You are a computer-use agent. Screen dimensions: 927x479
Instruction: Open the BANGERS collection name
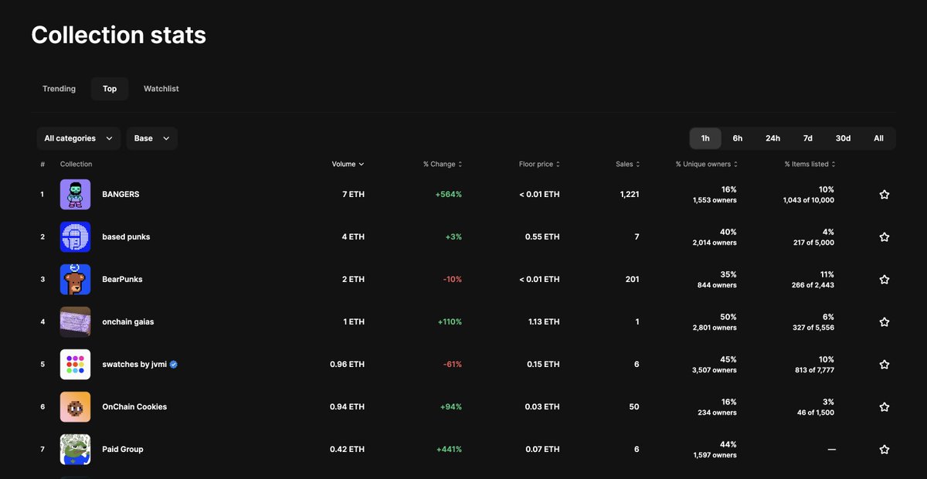pyautogui.click(x=121, y=195)
